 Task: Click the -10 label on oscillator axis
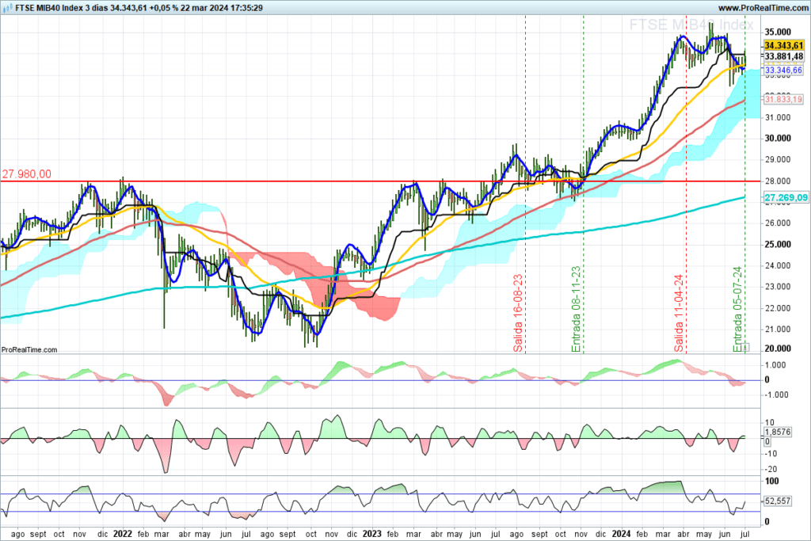coord(771,454)
